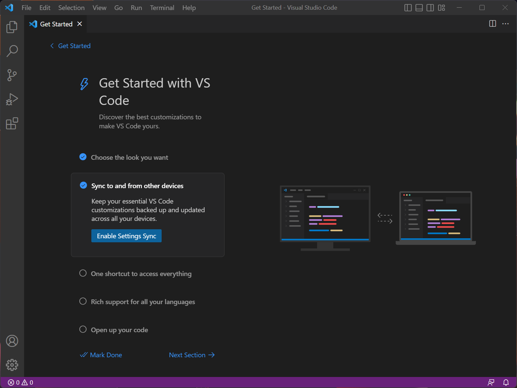The image size is (517, 388).
Task: Toggle Panel layout icon
Action: point(419,8)
